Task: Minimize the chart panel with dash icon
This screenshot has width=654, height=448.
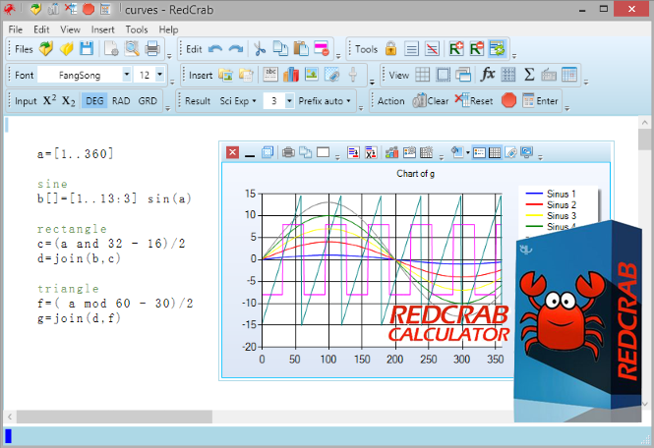Action: pyautogui.click(x=250, y=155)
